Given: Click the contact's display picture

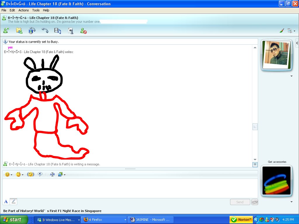Looking at the screenshot, I should (x=276, y=55).
